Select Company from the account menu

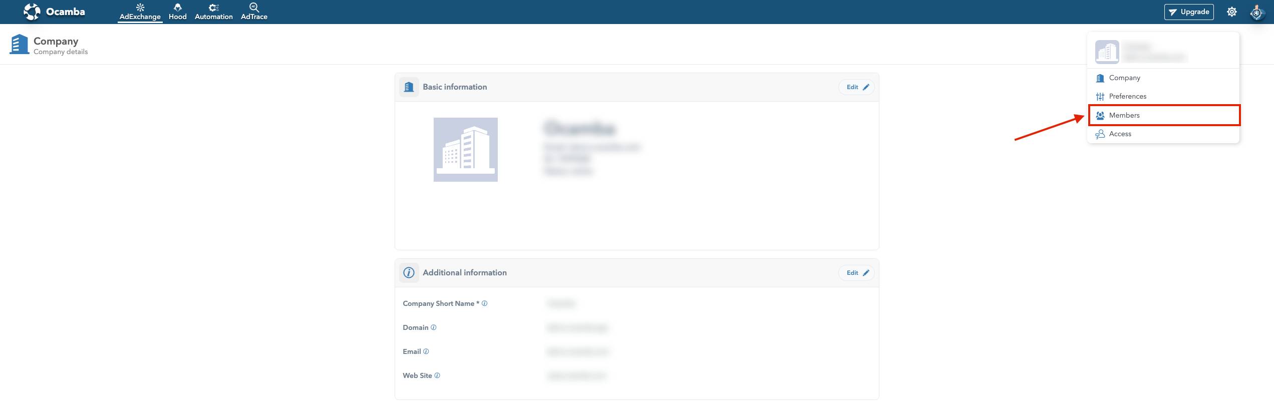(x=1124, y=78)
